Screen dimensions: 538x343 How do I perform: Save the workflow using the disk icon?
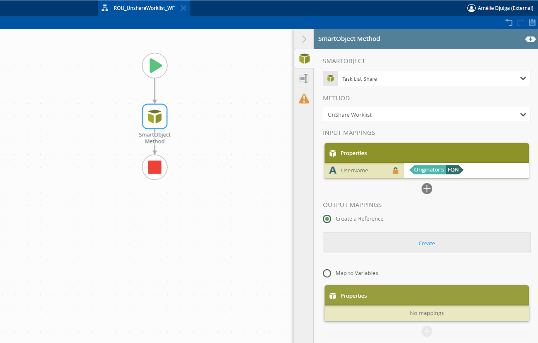tap(532, 23)
